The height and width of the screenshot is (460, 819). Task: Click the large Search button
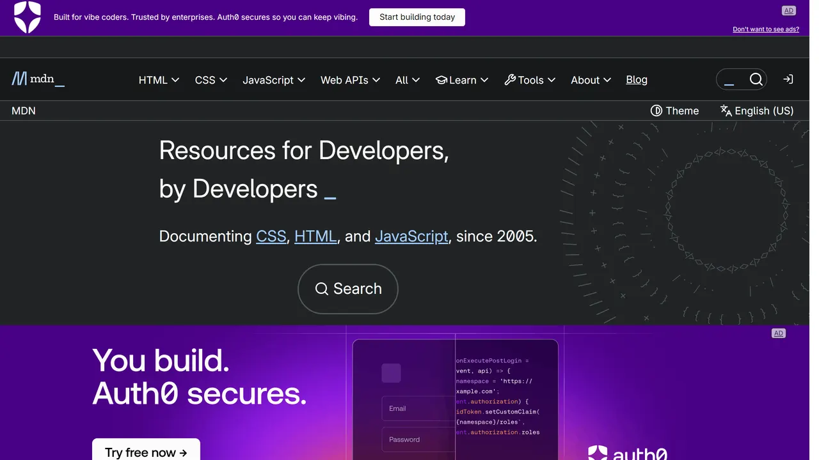[x=348, y=289]
